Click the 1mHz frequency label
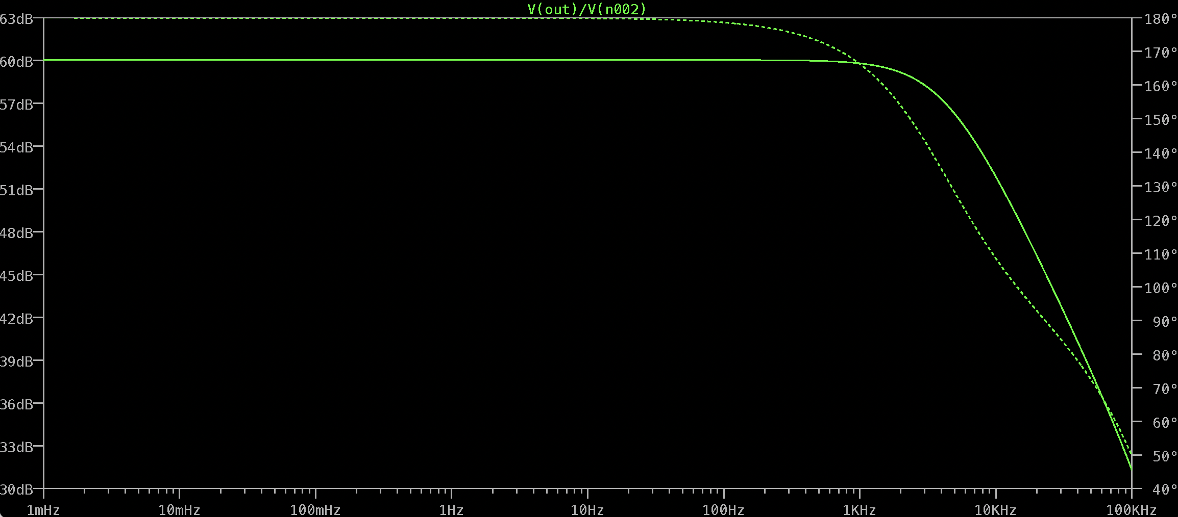The height and width of the screenshot is (517, 1178). click(x=44, y=509)
